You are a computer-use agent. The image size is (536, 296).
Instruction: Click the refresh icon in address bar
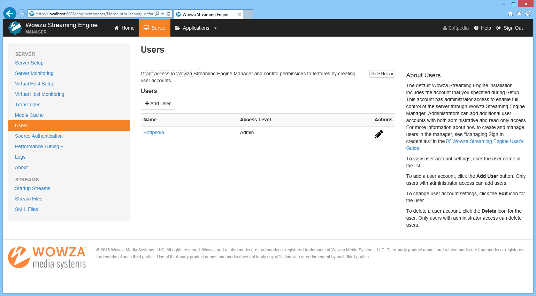(168, 14)
